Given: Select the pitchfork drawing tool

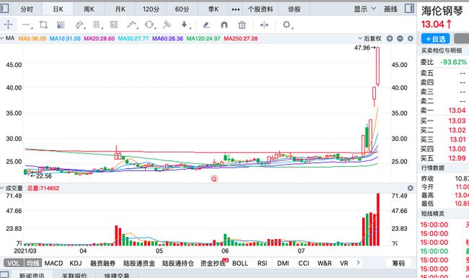Looking at the screenshot, I should (x=167, y=25).
